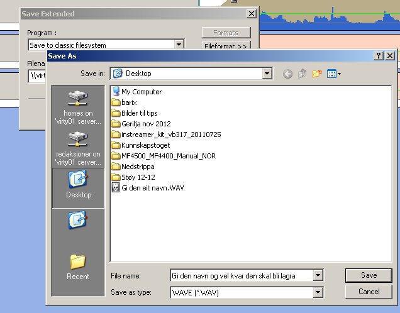Click the Desktop text in Save in box

coord(138,74)
